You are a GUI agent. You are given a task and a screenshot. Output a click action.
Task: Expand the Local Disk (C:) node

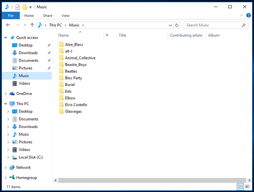pyautogui.click(x=8, y=157)
